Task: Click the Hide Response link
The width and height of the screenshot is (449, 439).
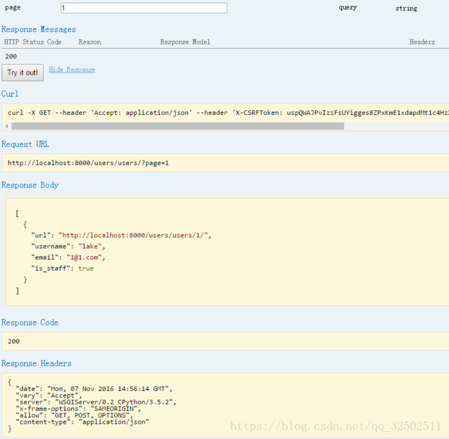Action: coord(72,69)
